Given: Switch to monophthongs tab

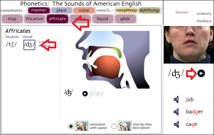Looking at the screenshot, I should coord(127,11).
